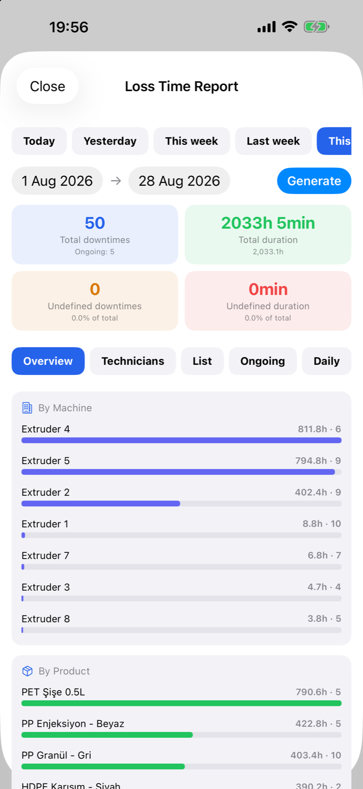Click the PP Enjeksiyon - Beyaz progress bar
Viewport: 363px width, 789px height.
[x=181, y=735]
